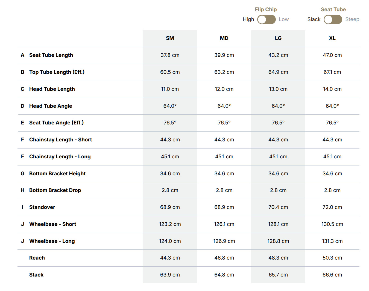
Task: Click the Flip Chip heading text
Action: (266, 10)
